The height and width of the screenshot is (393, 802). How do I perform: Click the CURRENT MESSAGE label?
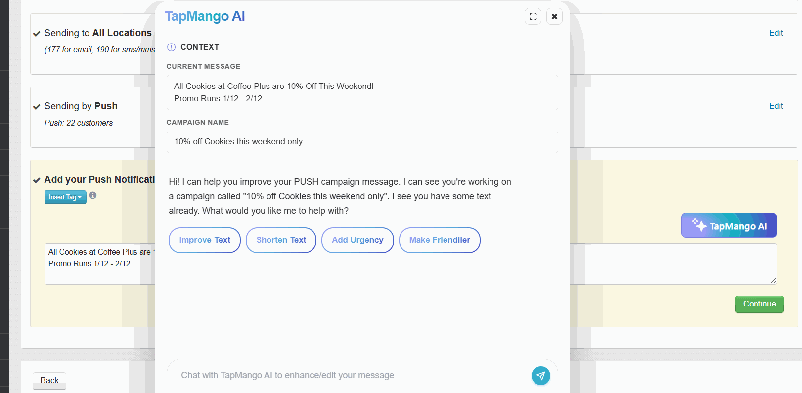(x=203, y=66)
